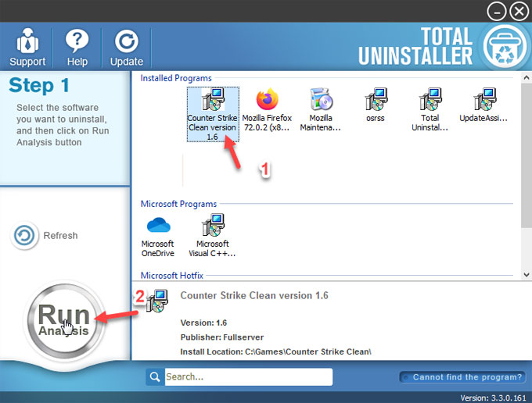The width and height of the screenshot is (532, 403).
Task: Click the search magnifier icon
Action: pyautogui.click(x=155, y=376)
